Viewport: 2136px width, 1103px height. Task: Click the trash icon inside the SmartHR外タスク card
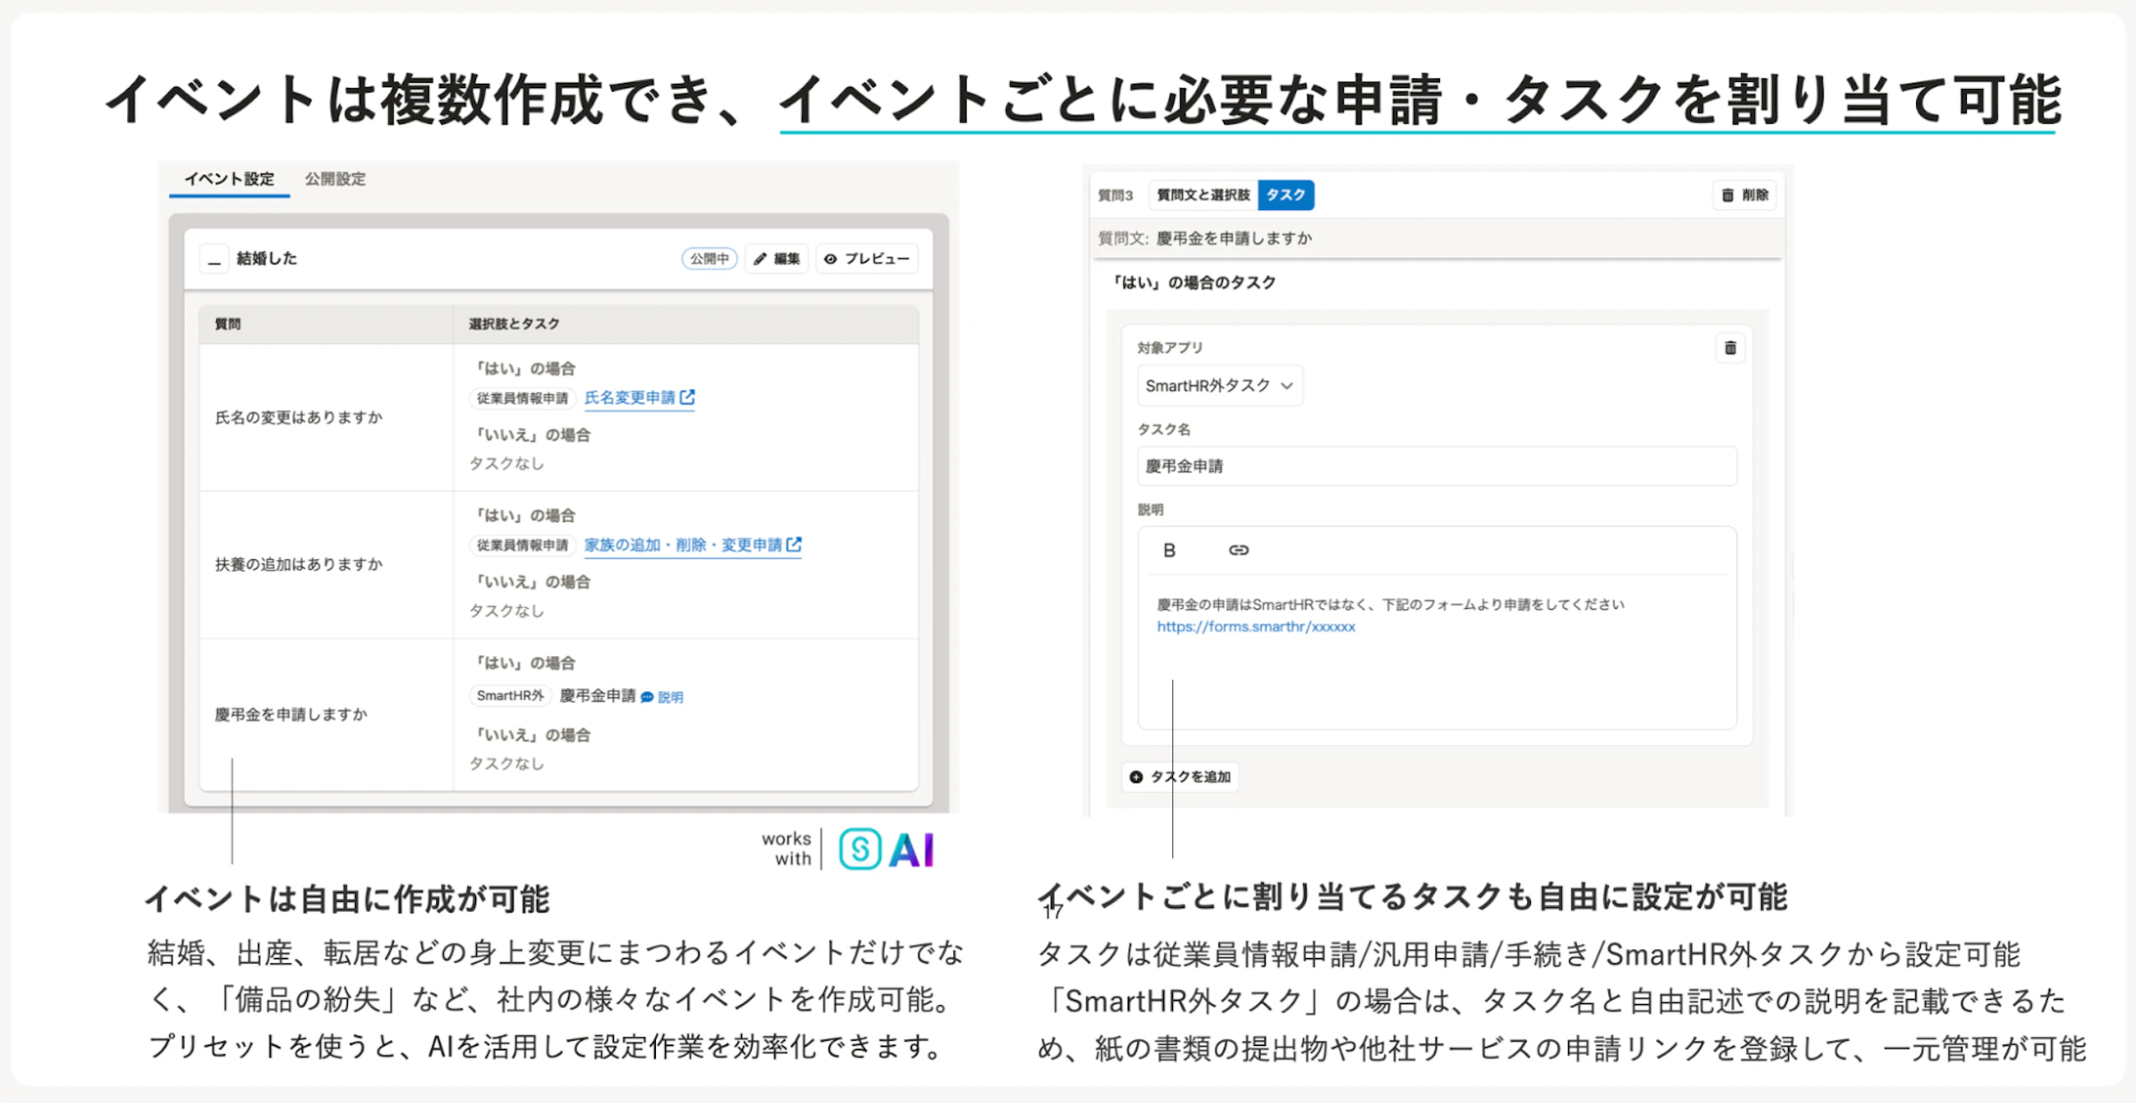(x=1730, y=347)
